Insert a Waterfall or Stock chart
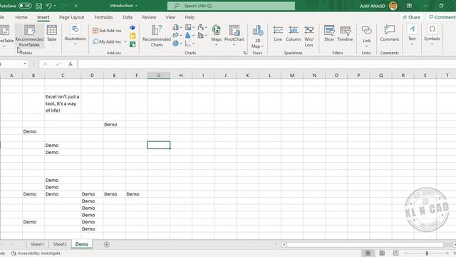This screenshot has height=257, width=456. pos(202,27)
